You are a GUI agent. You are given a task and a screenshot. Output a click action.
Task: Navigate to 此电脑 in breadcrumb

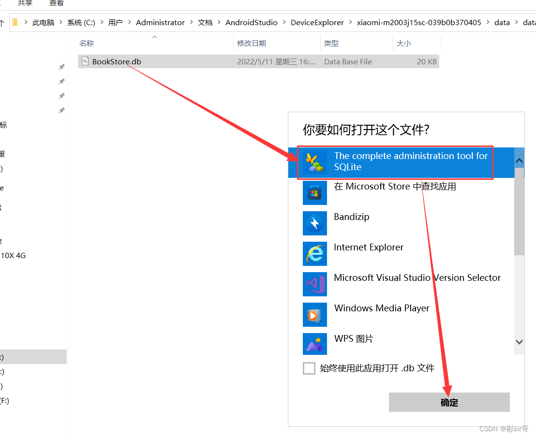44,23
